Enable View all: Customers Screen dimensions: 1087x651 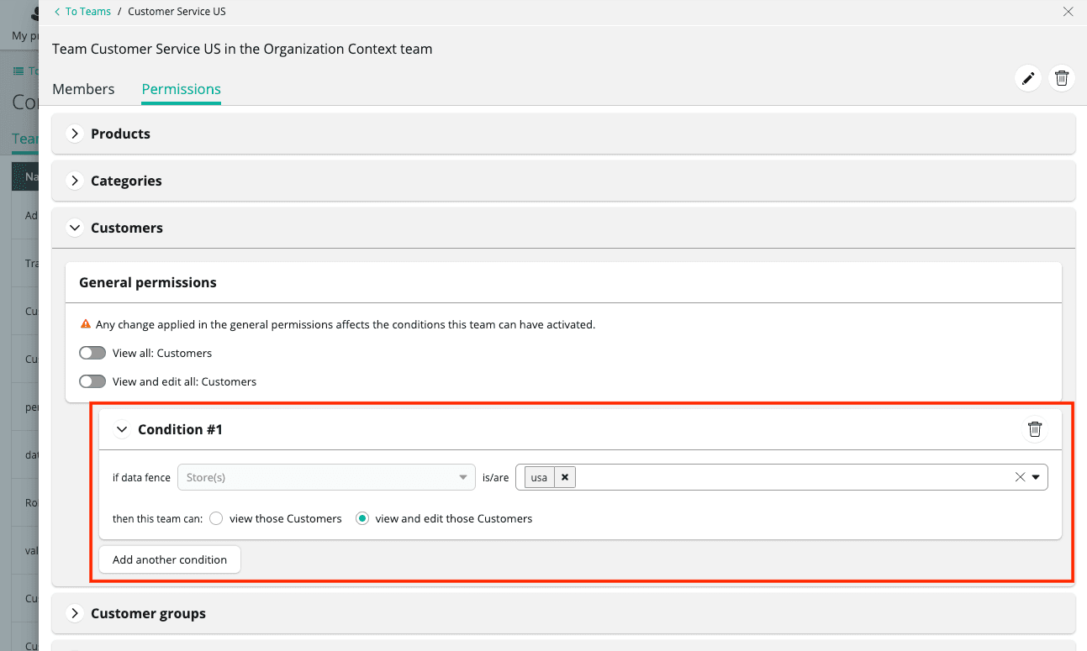[92, 352]
